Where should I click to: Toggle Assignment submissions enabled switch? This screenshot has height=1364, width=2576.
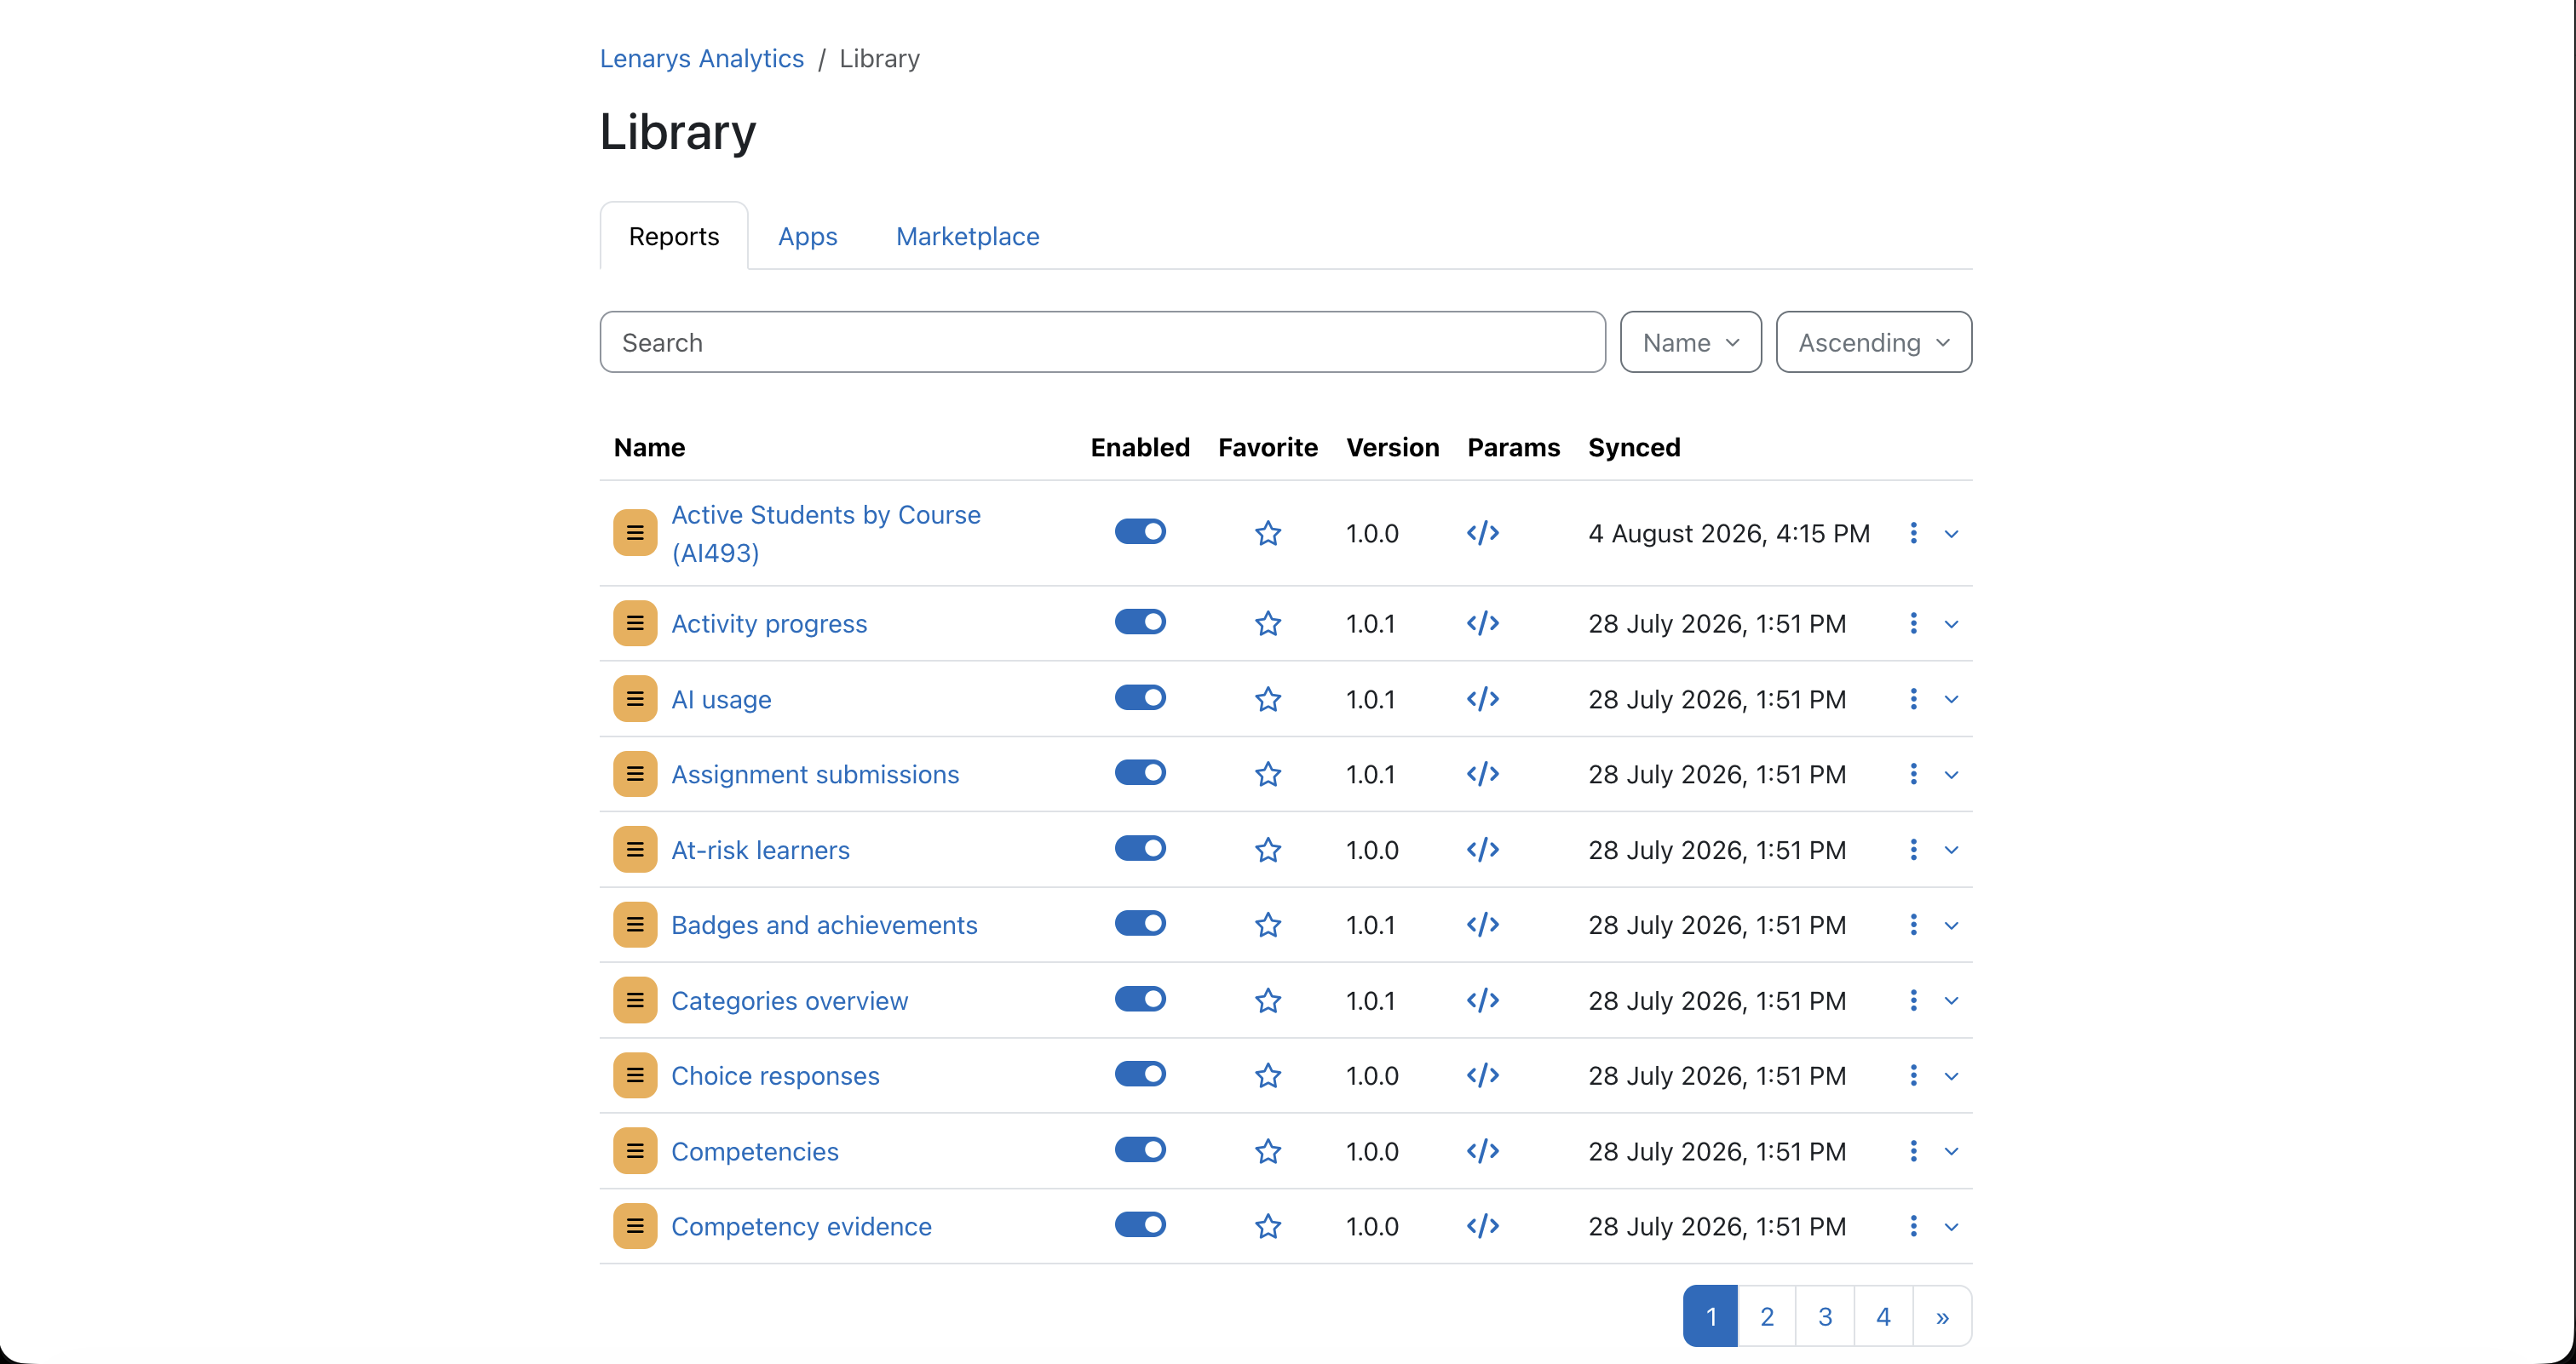pos(1140,772)
